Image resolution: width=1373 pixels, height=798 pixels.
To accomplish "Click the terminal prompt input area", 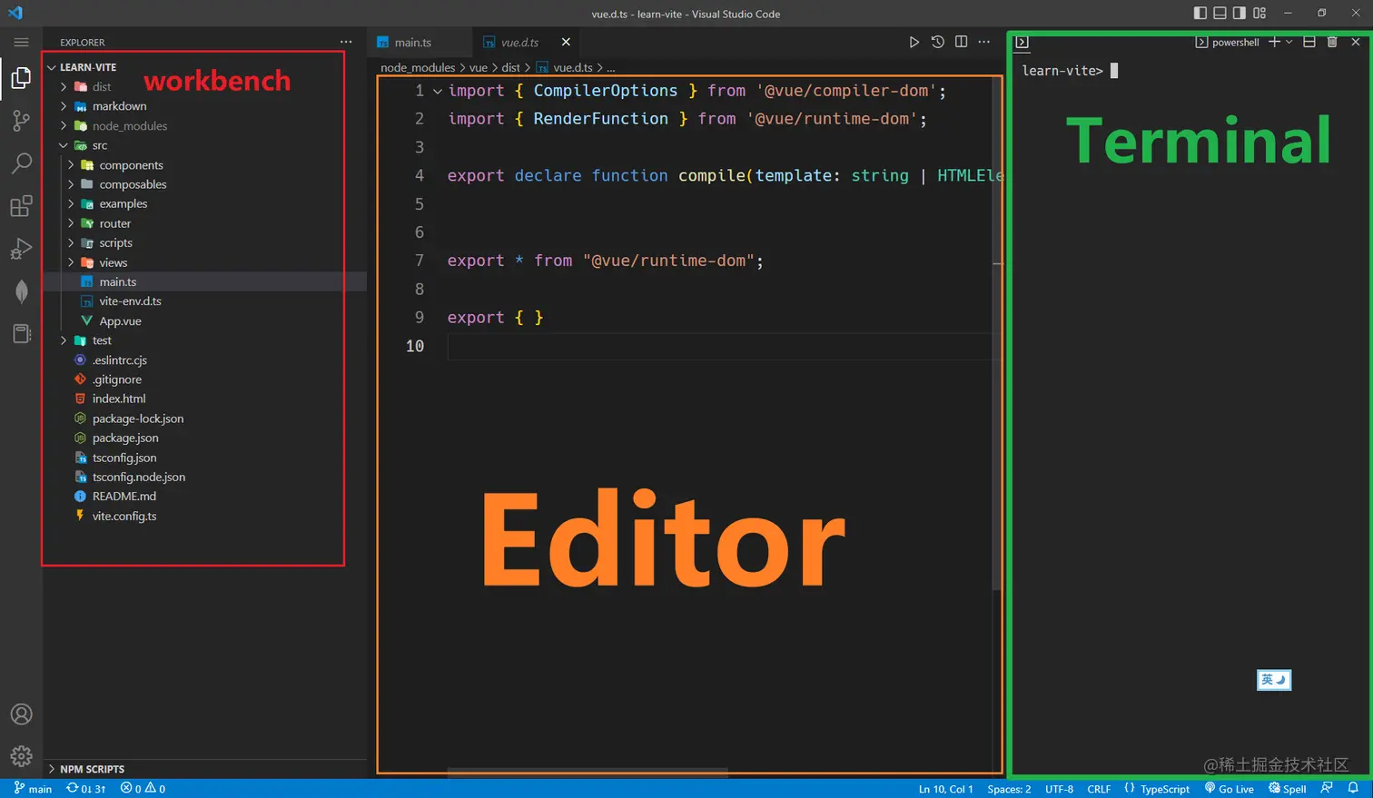I will pyautogui.click(x=1114, y=70).
